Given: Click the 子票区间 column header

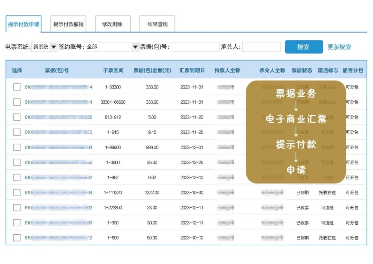Looking at the screenshot, I should coord(113,70).
